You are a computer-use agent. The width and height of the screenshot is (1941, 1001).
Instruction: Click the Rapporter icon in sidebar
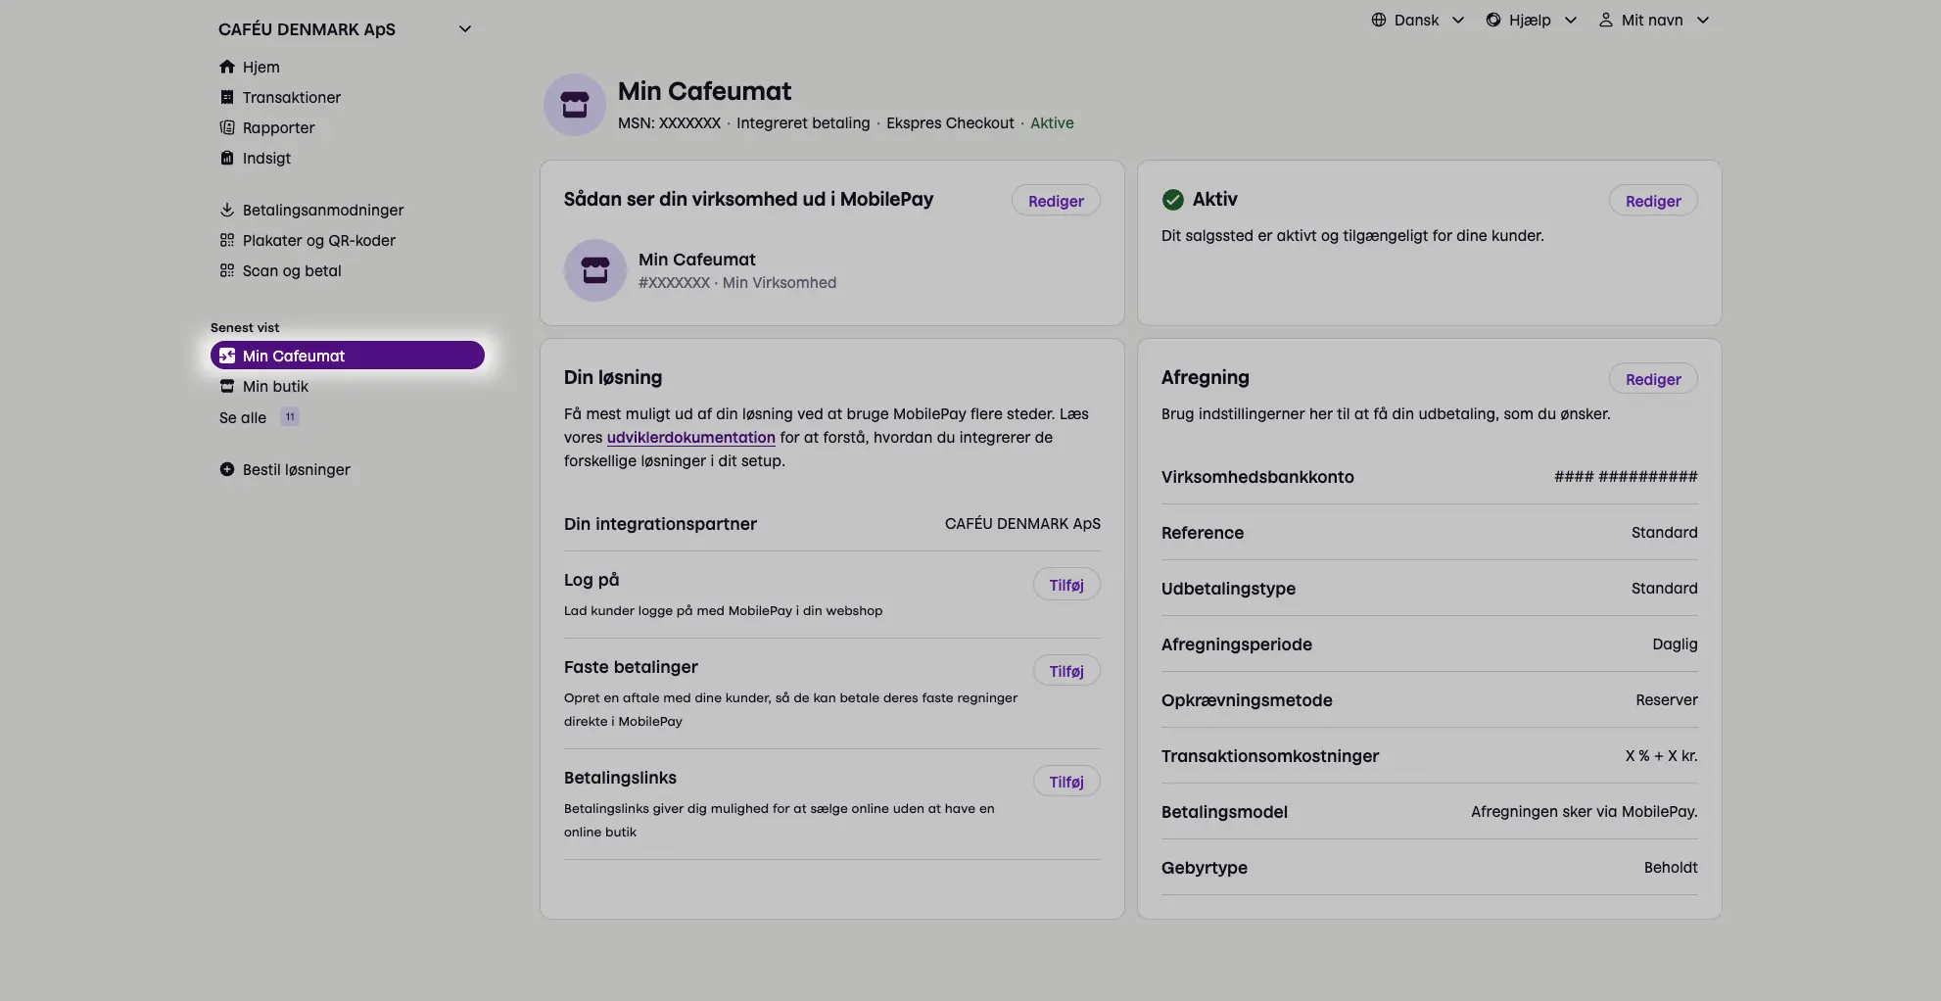click(x=227, y=127)
